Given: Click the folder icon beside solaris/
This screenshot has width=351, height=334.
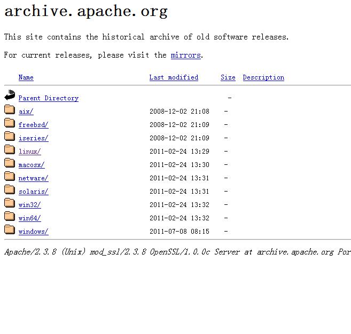Looking at the screenshot, I should click(x=10, y=189).
